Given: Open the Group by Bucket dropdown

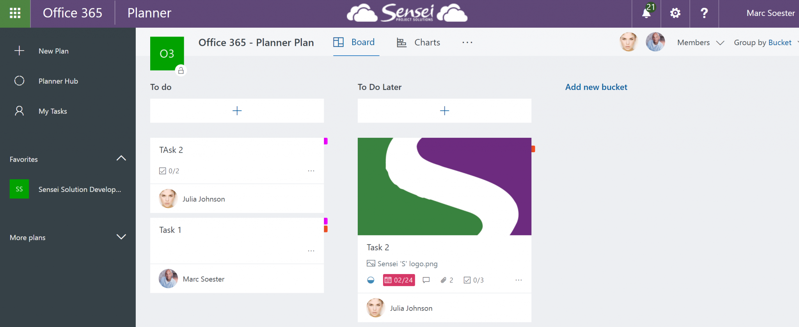Looking at the screenshot, I should point(766,42).
